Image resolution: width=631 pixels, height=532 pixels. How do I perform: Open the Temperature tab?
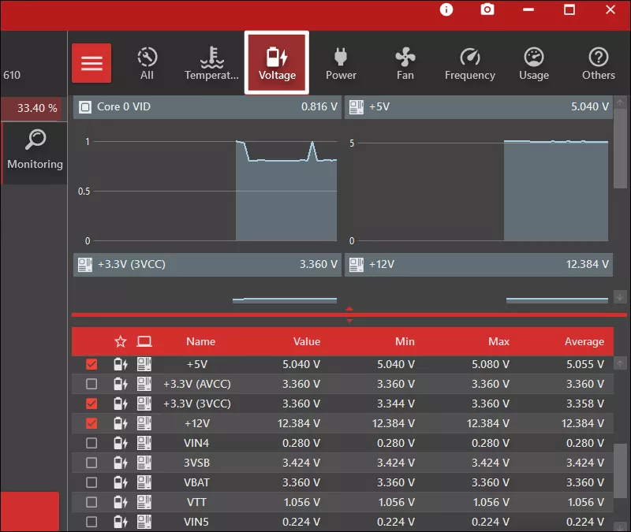(x=211, y=63)
